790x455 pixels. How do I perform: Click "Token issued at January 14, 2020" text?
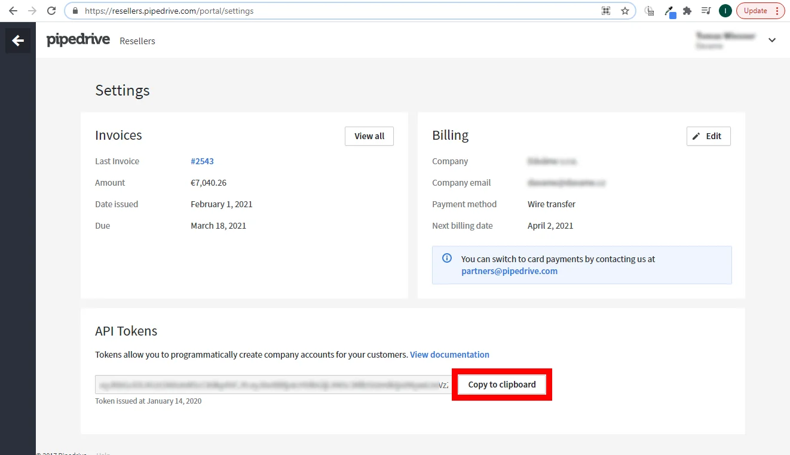(148, 401)
